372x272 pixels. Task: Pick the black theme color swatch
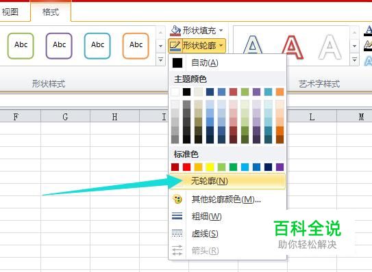pos(187,92)
